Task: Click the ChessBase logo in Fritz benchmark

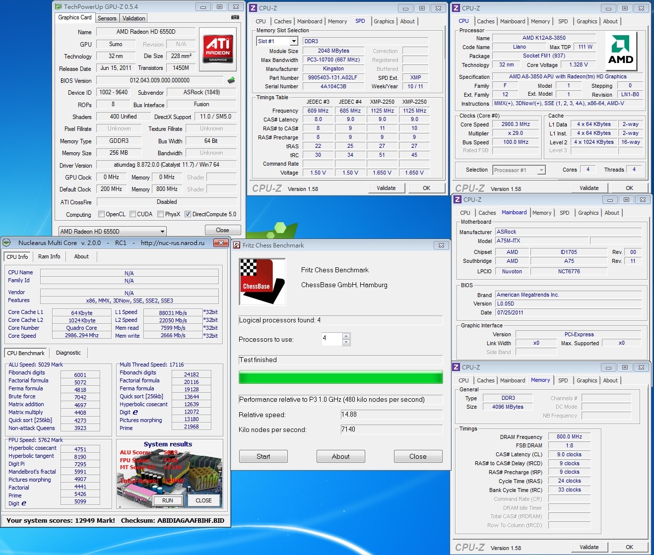Action: [x=262, y=281]
